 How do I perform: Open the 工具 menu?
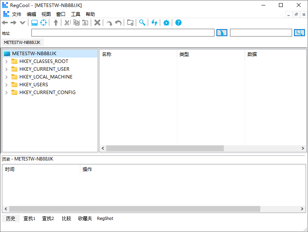click(x=76, y=14)
